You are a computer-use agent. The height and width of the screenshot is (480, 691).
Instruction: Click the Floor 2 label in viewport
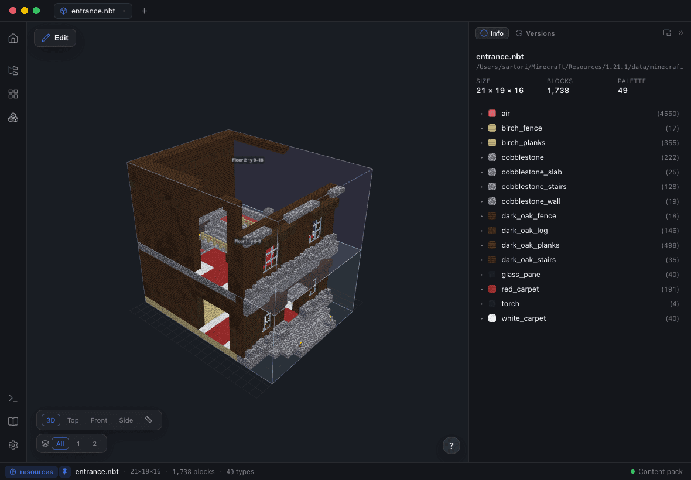coord(248,160)
